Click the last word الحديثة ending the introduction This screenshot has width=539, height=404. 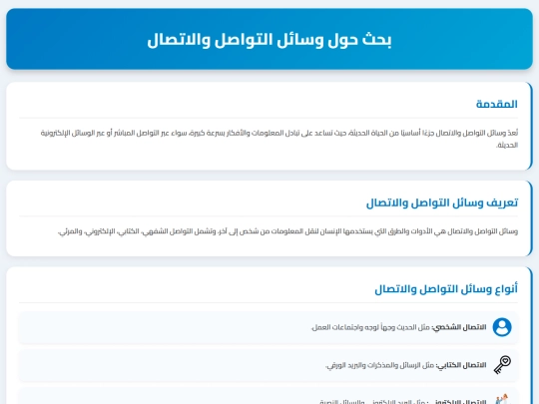tap(507, 145)
